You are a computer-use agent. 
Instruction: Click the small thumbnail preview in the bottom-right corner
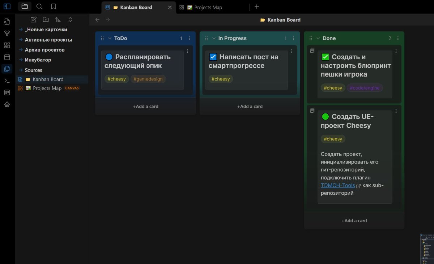pyautogui.click(x=427, y=248)
